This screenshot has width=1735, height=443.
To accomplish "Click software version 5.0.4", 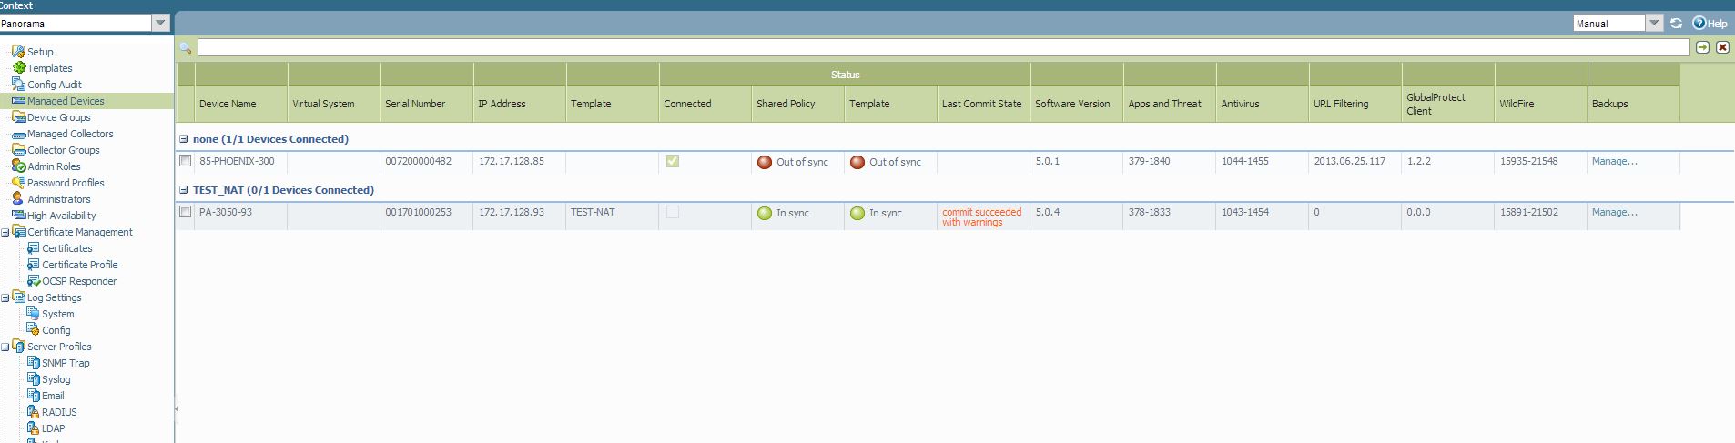I will 1047,212.
